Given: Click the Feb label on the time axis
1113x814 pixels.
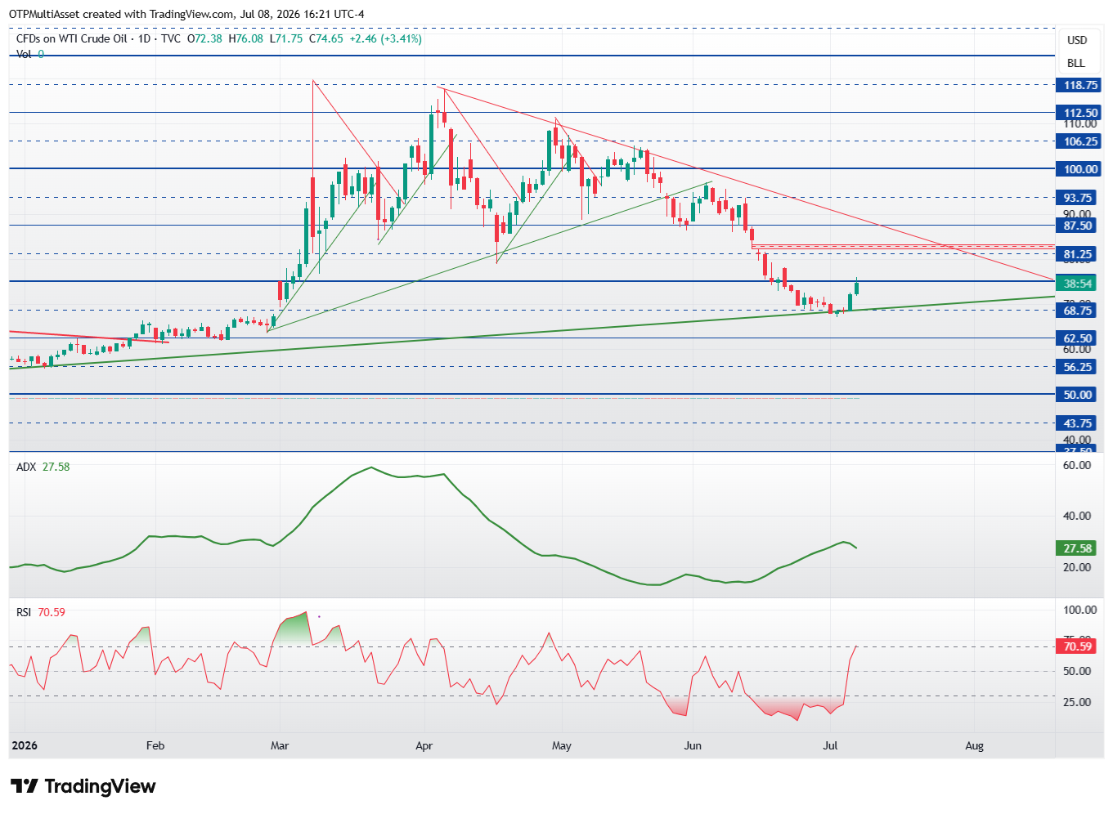Looking at the screenshot, I should tap(155, 745).
